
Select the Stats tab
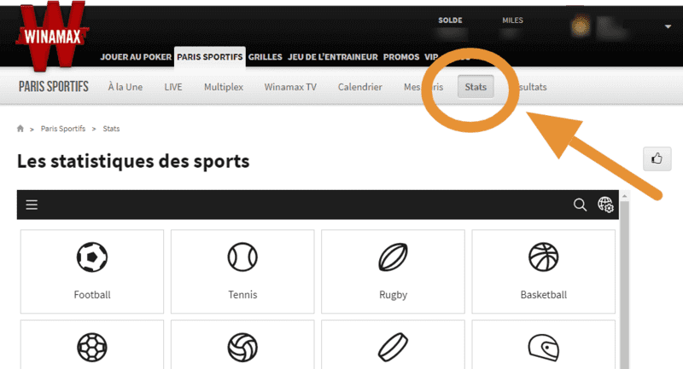point(476,87)
